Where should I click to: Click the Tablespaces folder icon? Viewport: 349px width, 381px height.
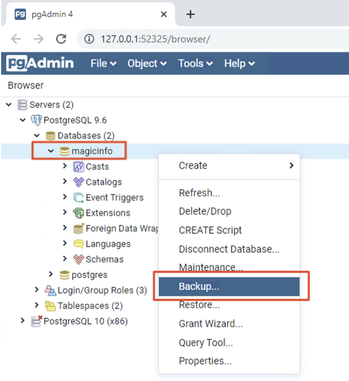(50, 306)
